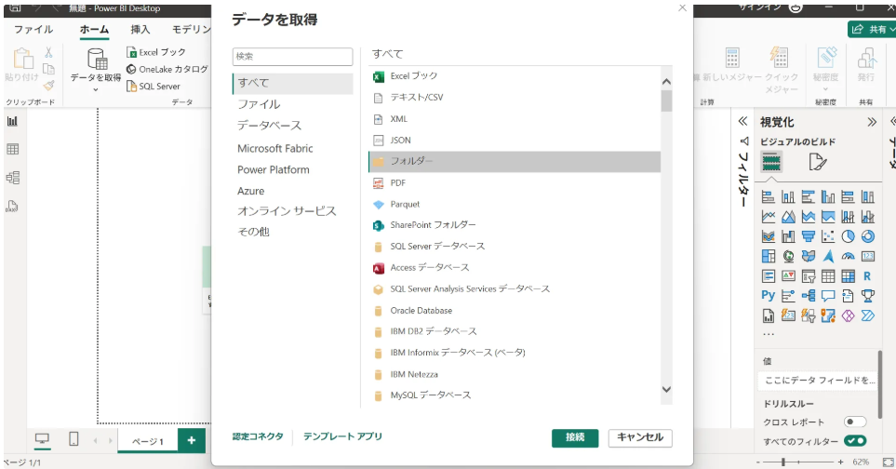Open the Format visual brush tab icon

pyautogui.click(x=818, y=162)
